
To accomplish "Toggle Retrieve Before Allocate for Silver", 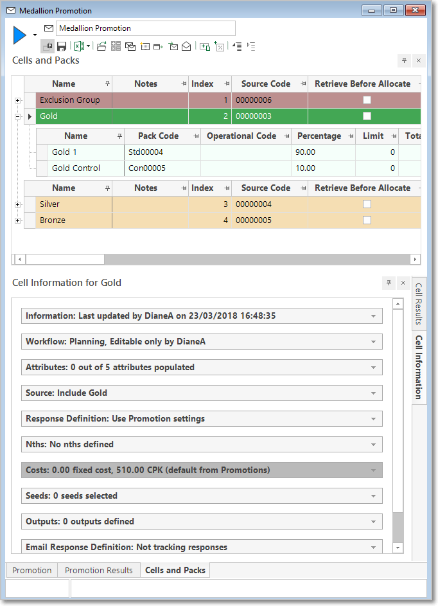I will pyautogui.click(x=367, y=204).
